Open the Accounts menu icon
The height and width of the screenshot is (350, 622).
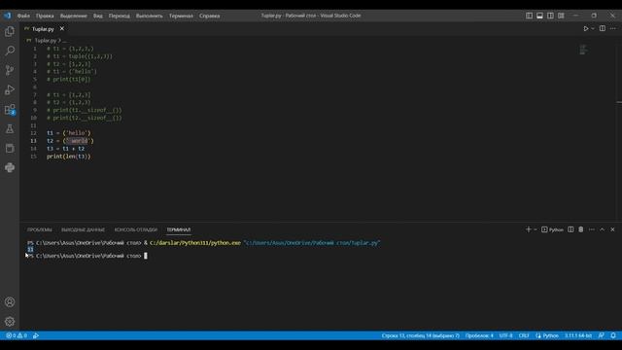pos(10,302)
